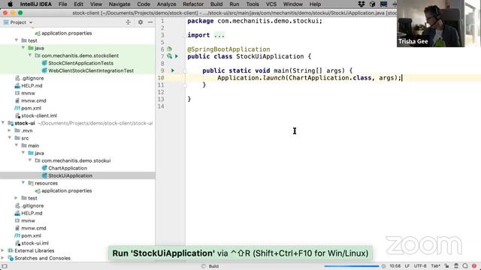
Task: Click the red error notification icon in status bar
Action: point(474,266)
